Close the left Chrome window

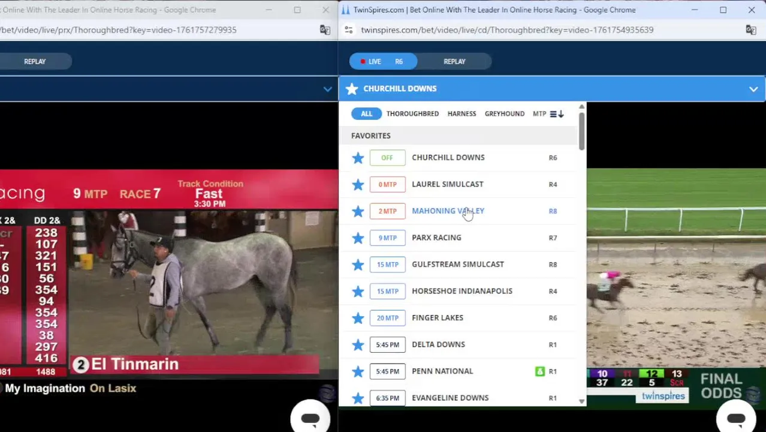(325, 10)
